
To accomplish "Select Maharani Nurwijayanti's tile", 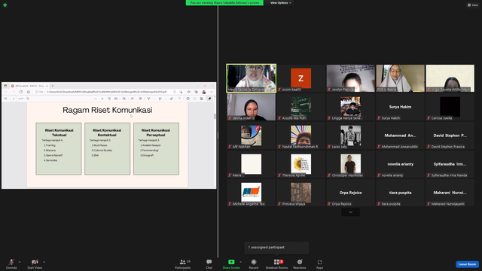I will (x=450, y=193).
